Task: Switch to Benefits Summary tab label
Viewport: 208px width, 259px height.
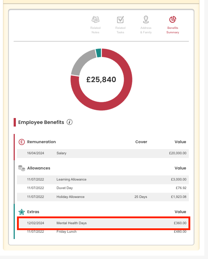Action: click(x=173, y=30)
